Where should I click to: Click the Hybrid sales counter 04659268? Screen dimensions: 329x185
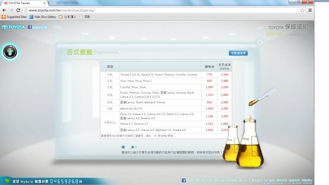coord(64,181)
